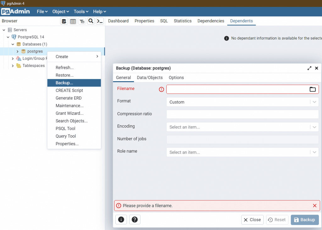The height and width of the screenshot is (230, 322).
Task: Click folder icon to browse for filename
Action: [312, 89]
